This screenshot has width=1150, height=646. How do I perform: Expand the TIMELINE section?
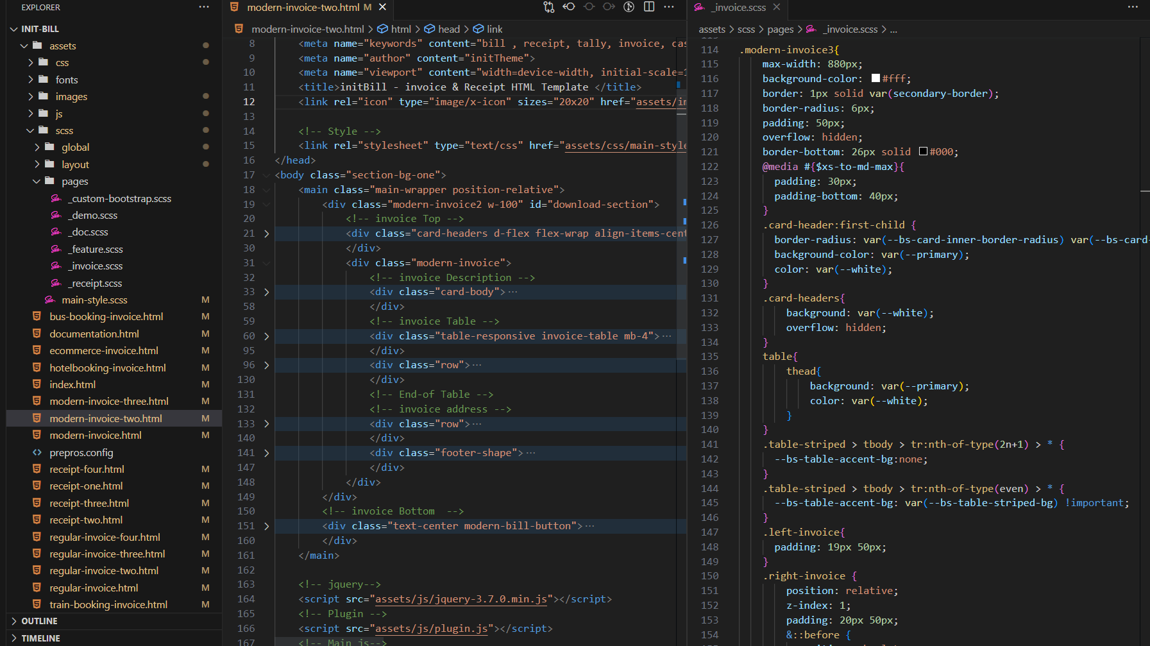coord(14,638)
